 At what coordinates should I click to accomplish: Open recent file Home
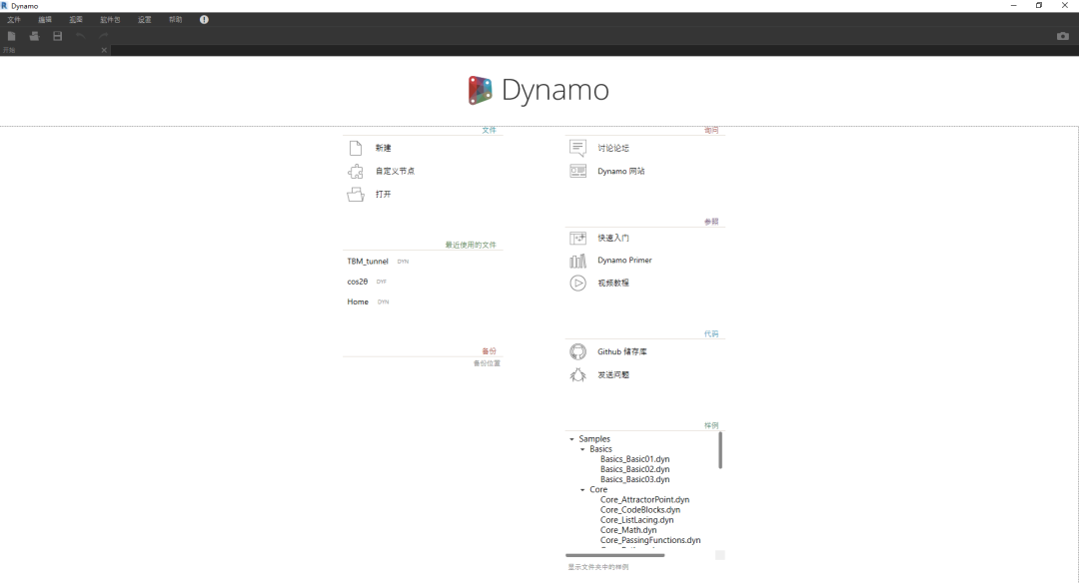(x=358, y=301)
